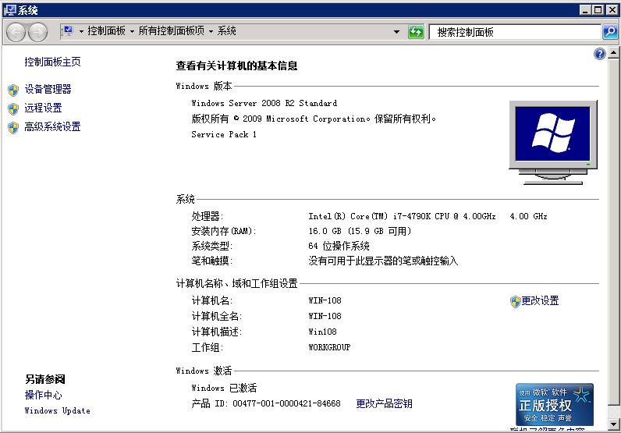Click shield icon beside 高级系统设置

pyautogui.click(x=13, y=128)
